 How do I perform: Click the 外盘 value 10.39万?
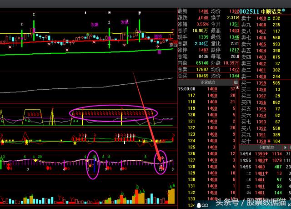click(x=231, y=63)
